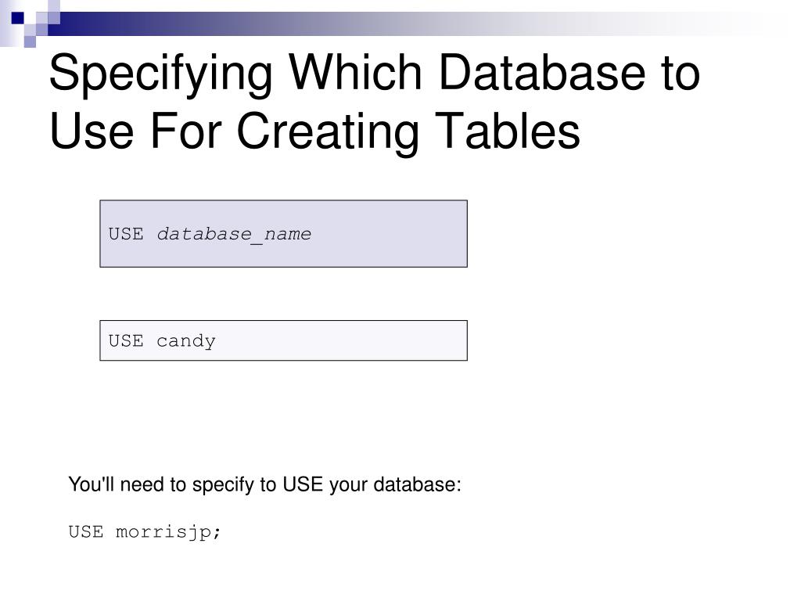Click the sentence "You'll need to specify to USE"
This screenshot has height=601, width=801.
click(196, 484)
